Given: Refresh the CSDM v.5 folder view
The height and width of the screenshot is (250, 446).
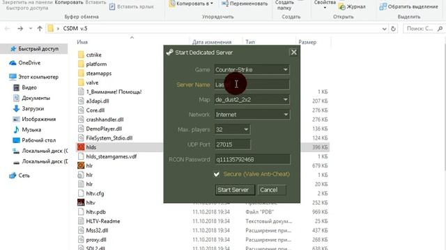Looking at the screenshot, I should tap(393, 28).
